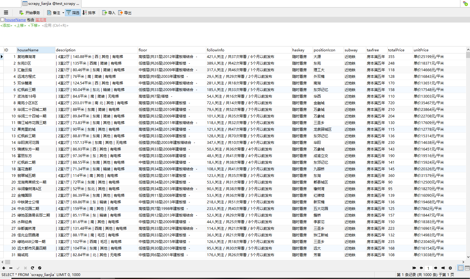
Task: Click the taxfree column header
Action: (376, 50)
